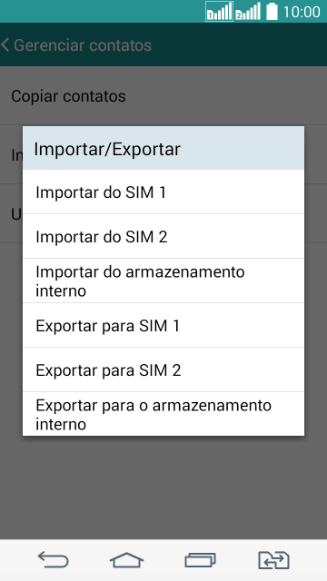Tap the clock showing 10:00
Screen dimensions: 327x581
302,12
